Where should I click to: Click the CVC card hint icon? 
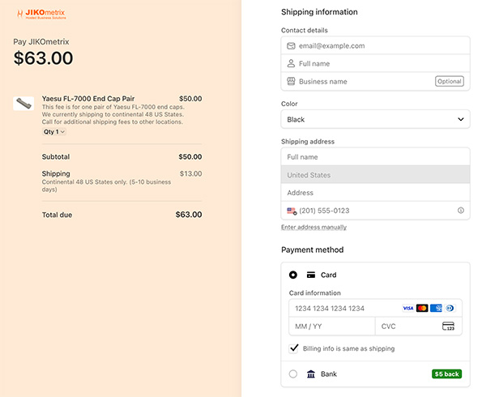pos(448,327)
